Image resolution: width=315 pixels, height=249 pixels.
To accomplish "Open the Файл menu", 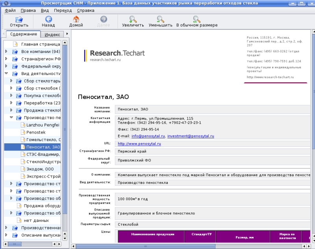I will coord(10,11).
